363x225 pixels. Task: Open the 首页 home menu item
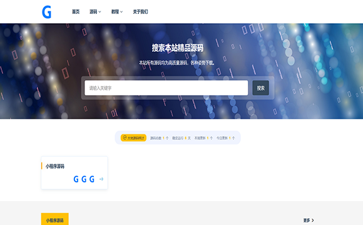pos(76,11)
